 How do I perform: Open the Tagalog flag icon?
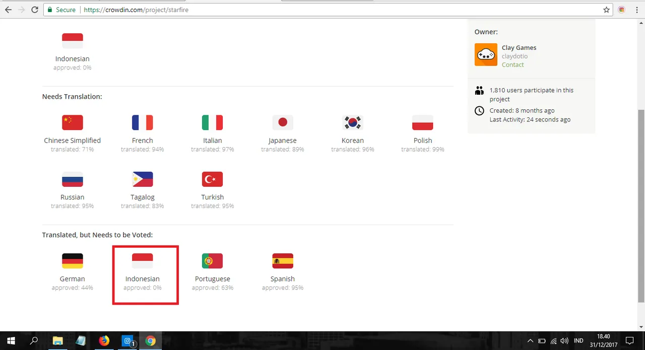point(143,179)
